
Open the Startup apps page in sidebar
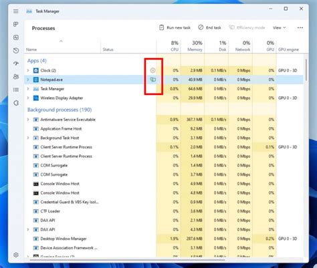point(16,63)
